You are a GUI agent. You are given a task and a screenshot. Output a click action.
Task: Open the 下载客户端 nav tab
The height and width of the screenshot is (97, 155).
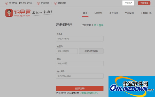click(x=146, y=13)
